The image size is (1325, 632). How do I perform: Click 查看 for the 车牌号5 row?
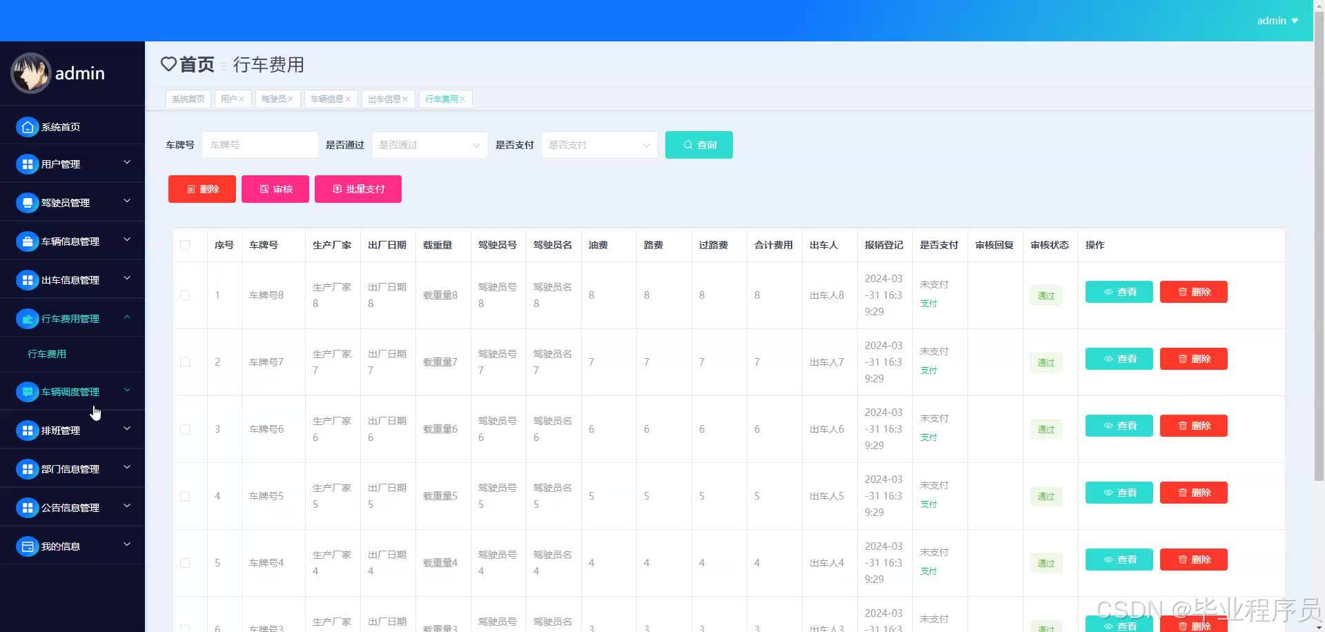pyautogui.click(x=1119, y=493)
